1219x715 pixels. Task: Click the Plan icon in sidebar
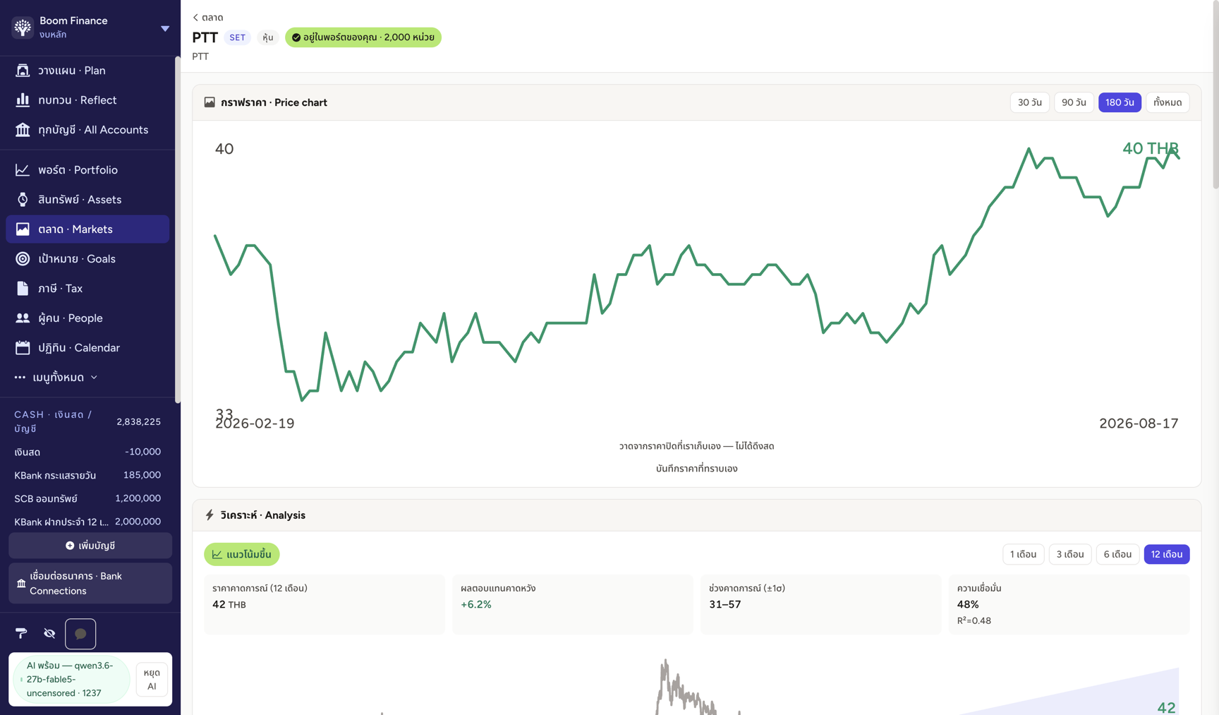coord(23,71)
